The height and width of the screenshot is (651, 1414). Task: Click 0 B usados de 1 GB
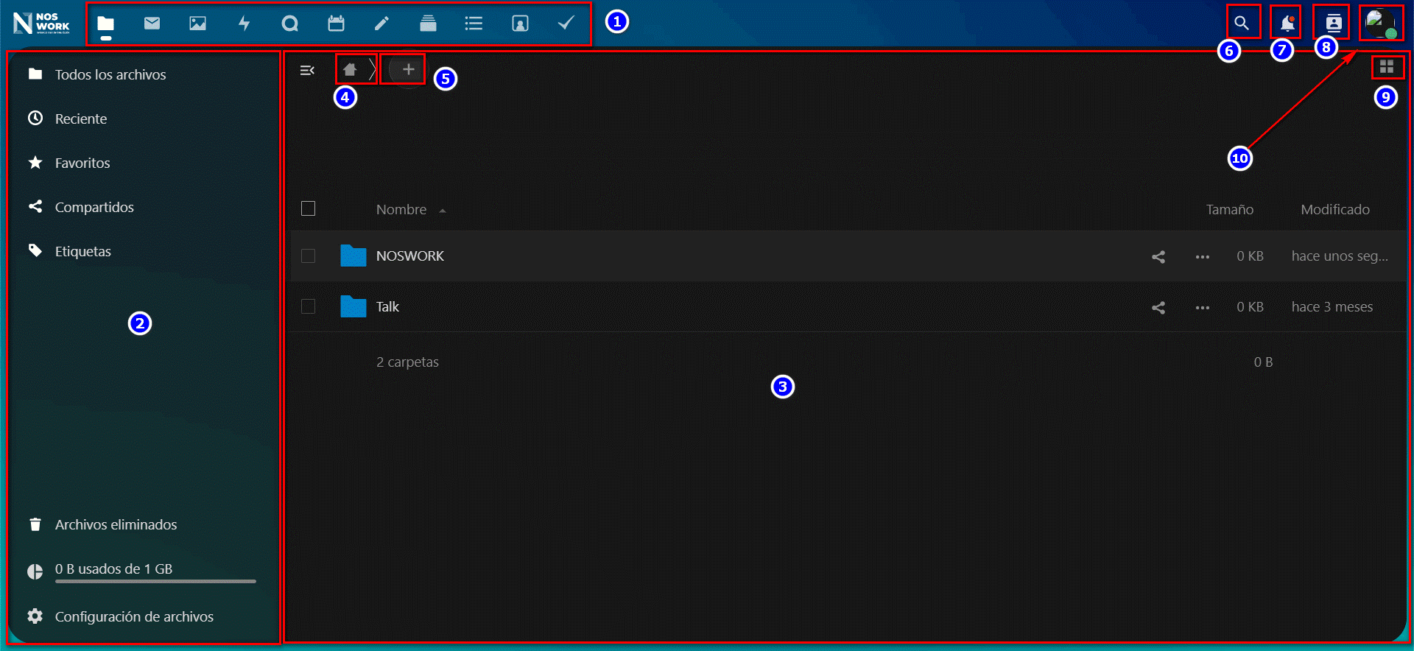pyautogui.click(x=113, y=569)
